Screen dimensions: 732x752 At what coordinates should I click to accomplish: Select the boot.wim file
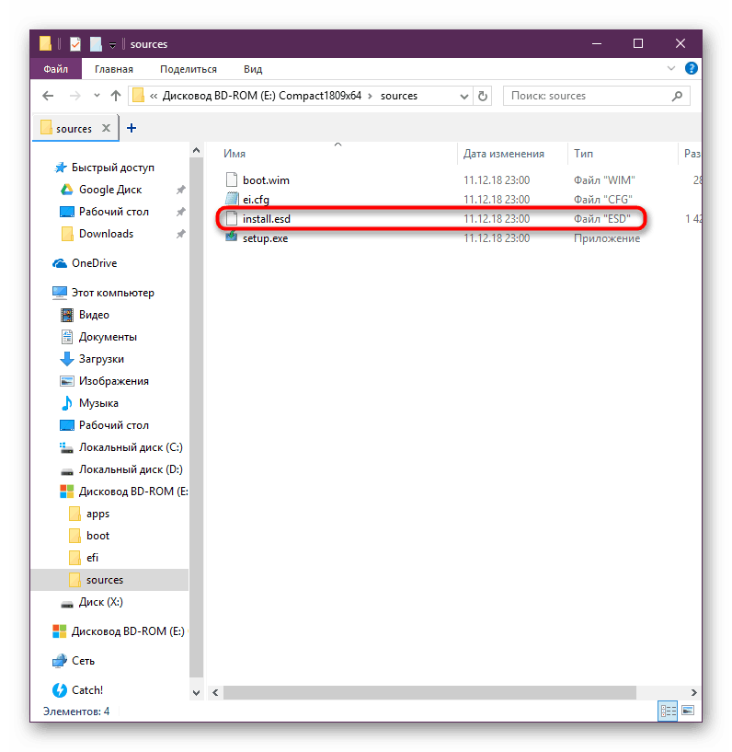pos(266,180)
